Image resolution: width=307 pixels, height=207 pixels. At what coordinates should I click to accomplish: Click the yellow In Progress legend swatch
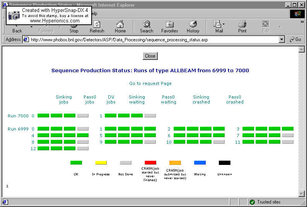tap(101, 162)
